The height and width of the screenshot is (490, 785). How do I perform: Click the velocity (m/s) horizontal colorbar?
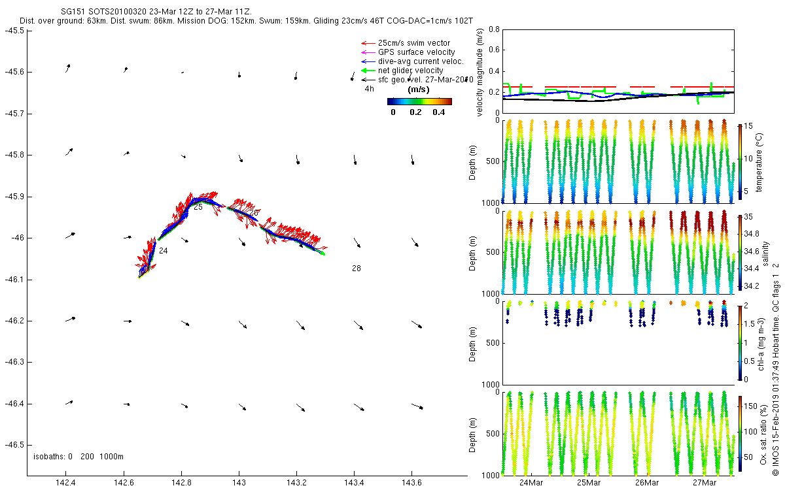[x=419, y=101]
